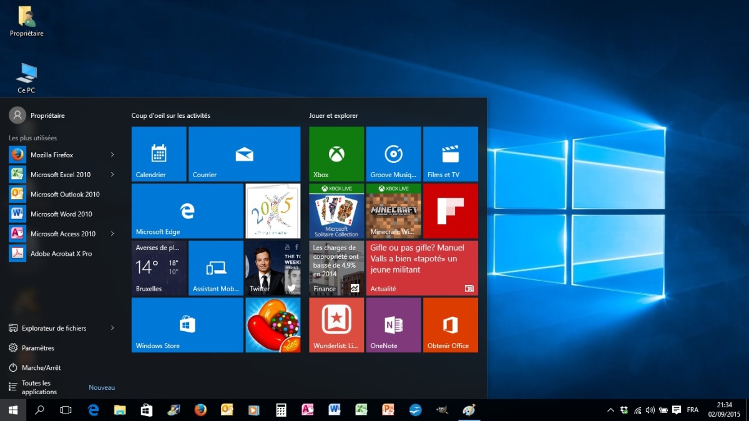Select the Ce PC desktop icon

pos(26,79)
